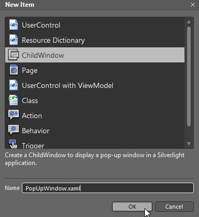199x217 pixels.
Task: Click the Action gear-bubble icon
Action: pyautogui.click(x=14, y=114)
